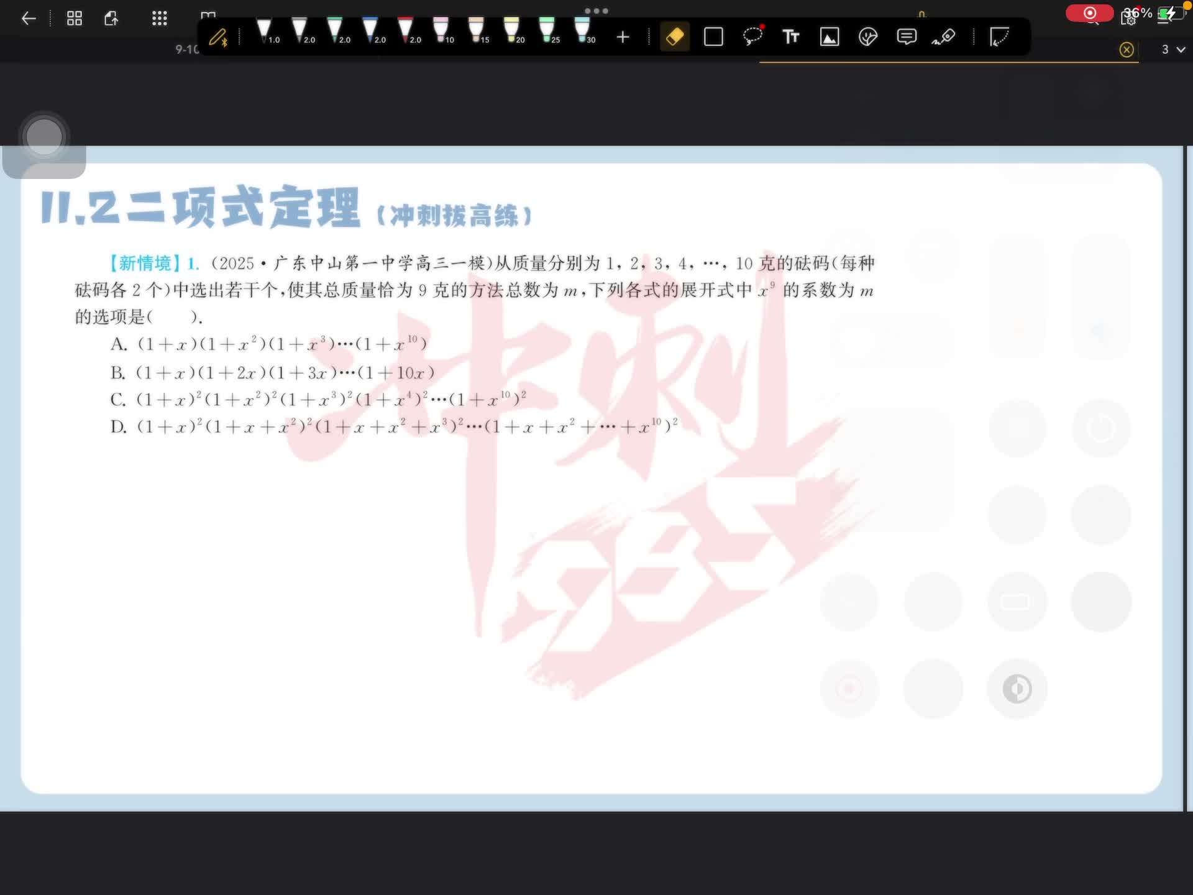Select the Shape rectangle tool
The height and width of the screenshot is (895, 1193).
[713, 37]
